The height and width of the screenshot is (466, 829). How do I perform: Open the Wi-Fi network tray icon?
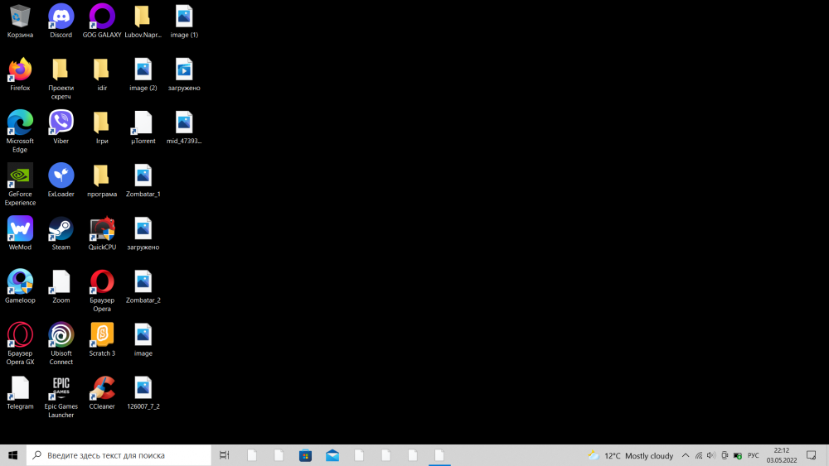699,455
